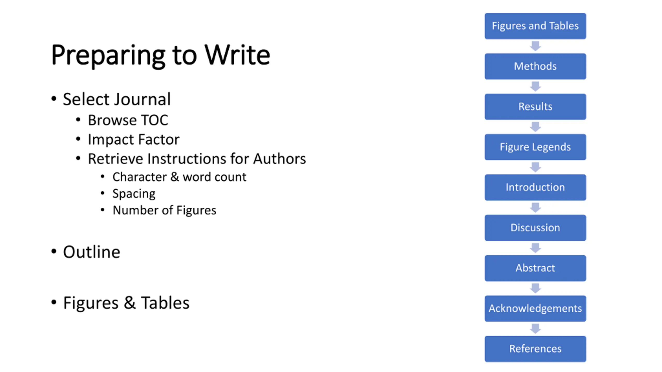Click the References flowchart box

[535, 349]
